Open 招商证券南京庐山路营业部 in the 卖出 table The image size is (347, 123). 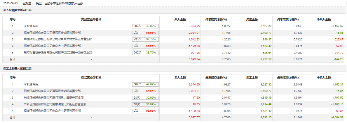pos(52,111)
